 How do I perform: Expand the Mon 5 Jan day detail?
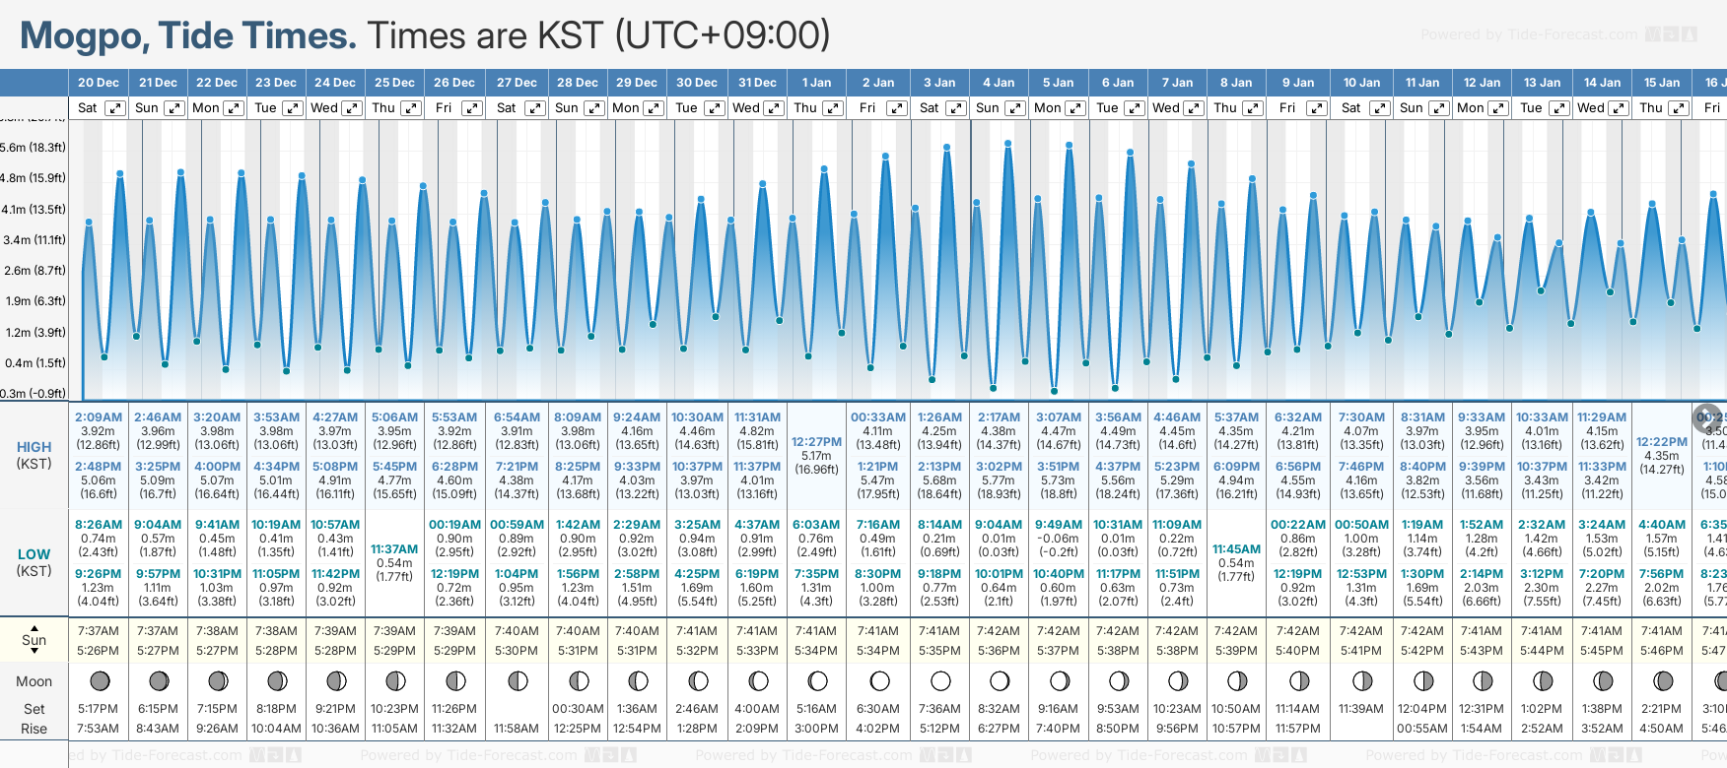(x=1075, y=108)
